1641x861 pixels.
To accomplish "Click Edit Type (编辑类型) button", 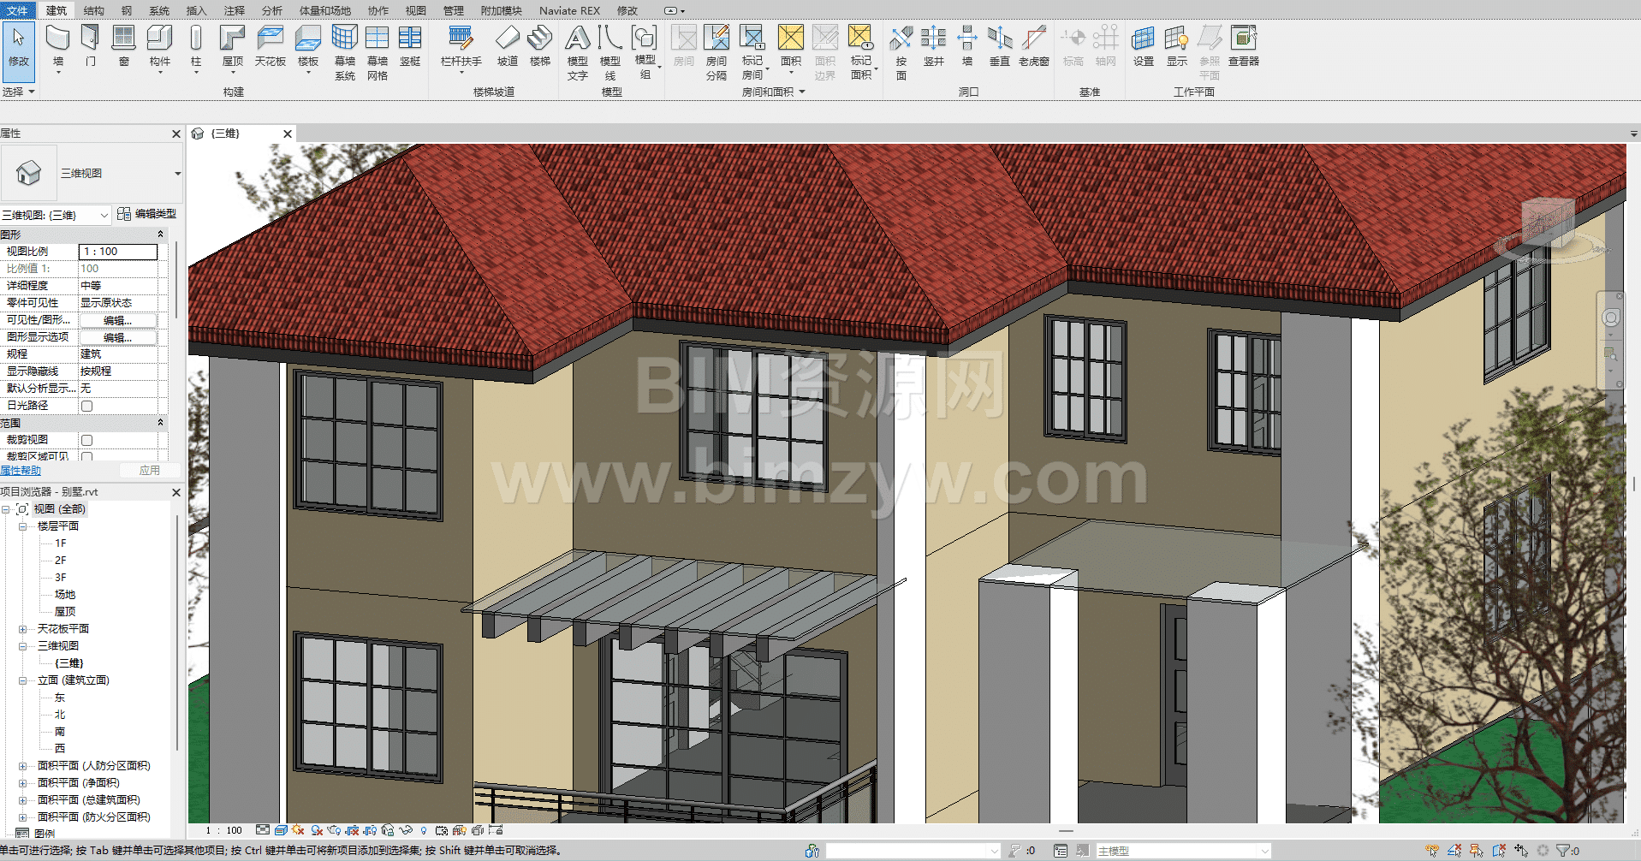I will 146,214.
